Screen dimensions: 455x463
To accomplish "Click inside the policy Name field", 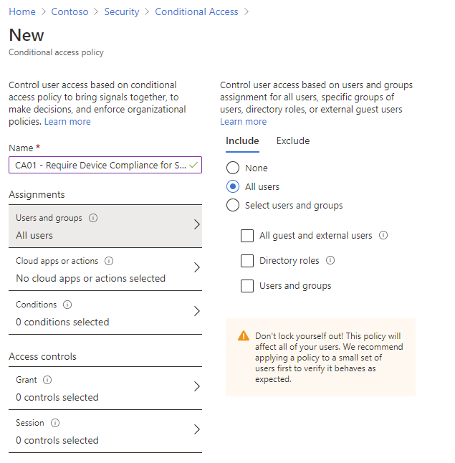I will point(99,165).
